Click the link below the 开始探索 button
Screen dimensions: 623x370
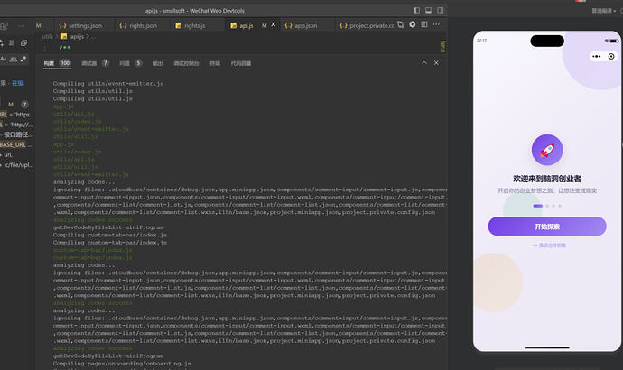click(x=549, y=245)
